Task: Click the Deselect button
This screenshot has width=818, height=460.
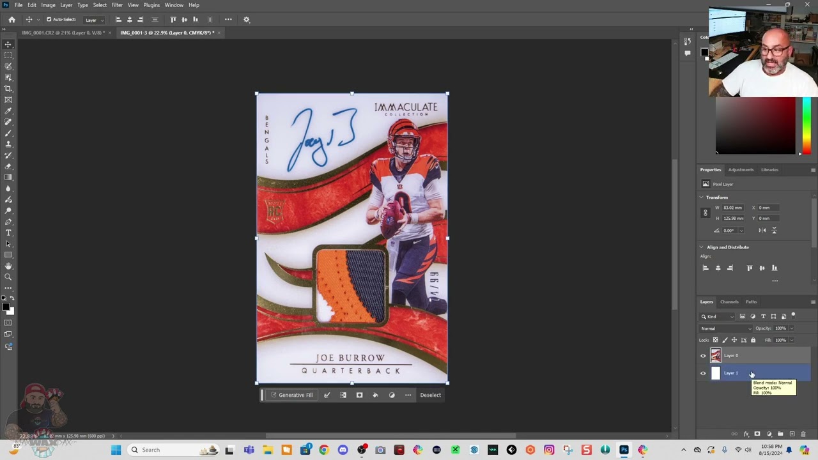Action: pos(430,395)
